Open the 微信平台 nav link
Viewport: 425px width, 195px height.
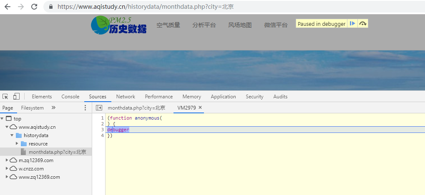click(276, 25)
